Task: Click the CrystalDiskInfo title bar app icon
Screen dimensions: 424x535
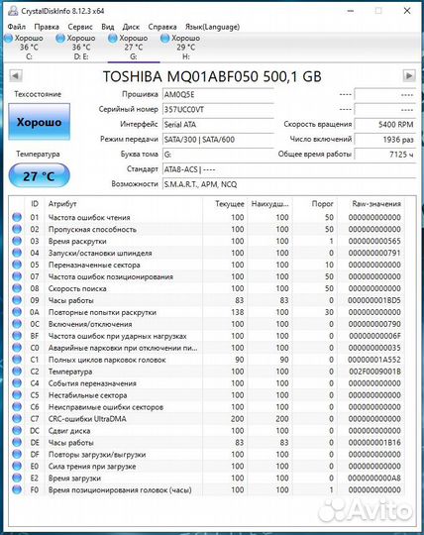Action: coord(13,11)
